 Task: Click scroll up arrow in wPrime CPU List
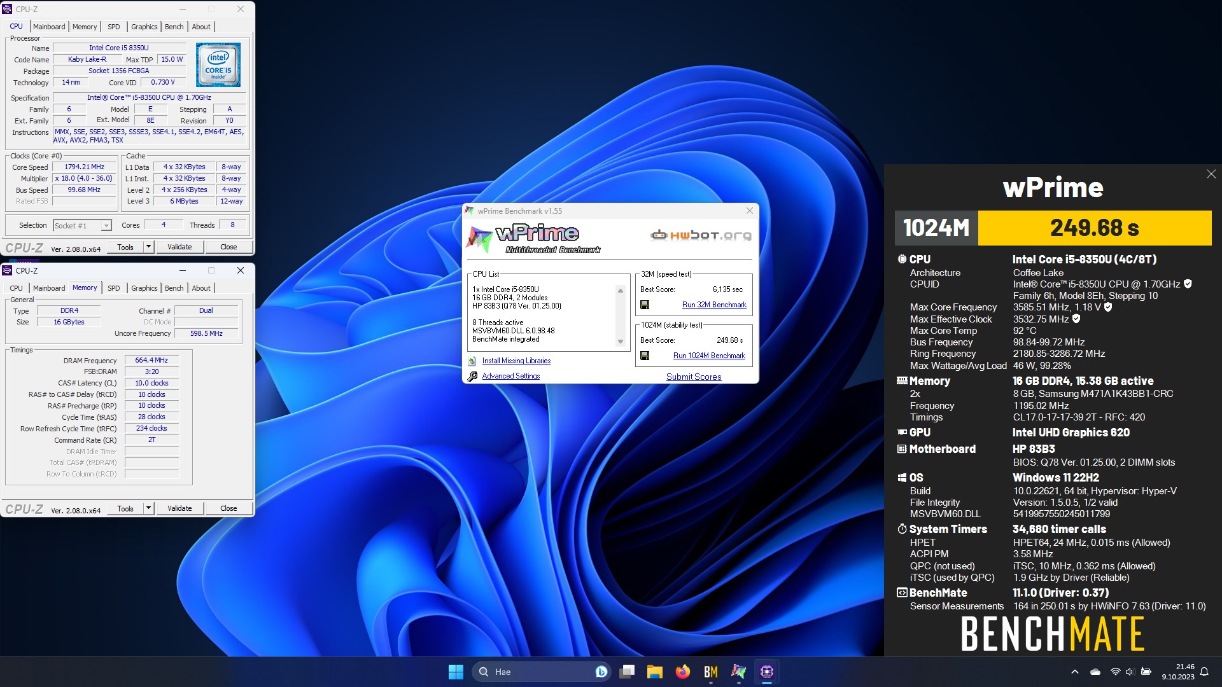pyautogui.click(x=621, y=291)
